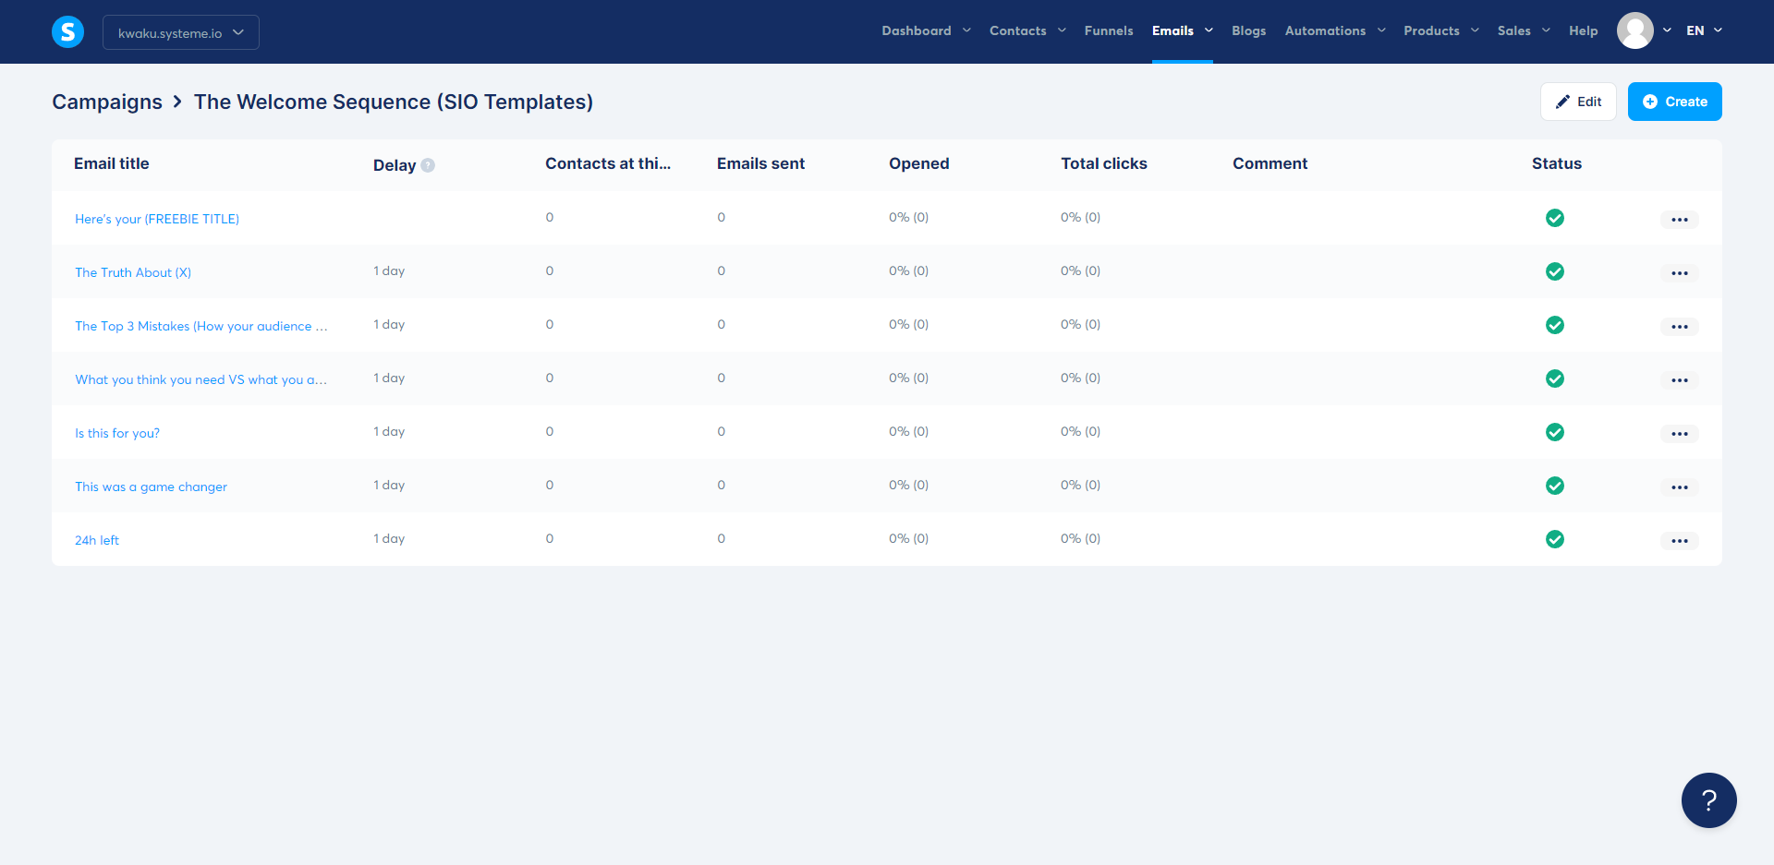Open three-dot menu for Here's your (FREEBIE TITLE)
The image size is (1774, 865).
(x=1679, y=220)
